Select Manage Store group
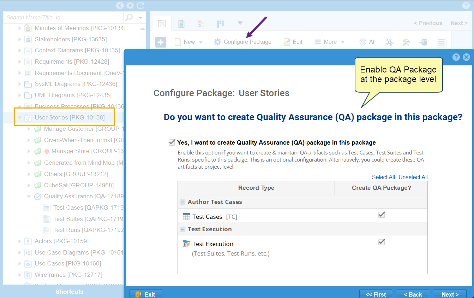Image resolution: width=474 pixels, height=298 pixels. click(x=88, y=151)
